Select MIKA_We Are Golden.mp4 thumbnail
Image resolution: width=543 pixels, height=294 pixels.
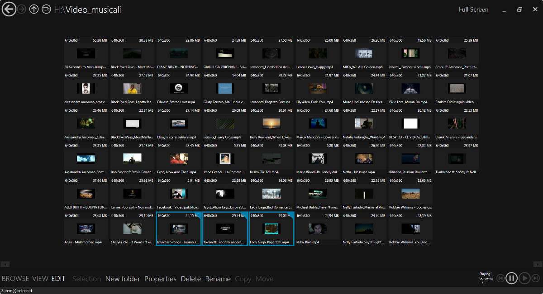pyautogui.click(x=364, y=53)
